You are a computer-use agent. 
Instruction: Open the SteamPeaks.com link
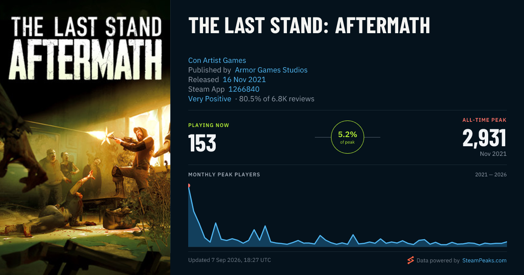484,261
